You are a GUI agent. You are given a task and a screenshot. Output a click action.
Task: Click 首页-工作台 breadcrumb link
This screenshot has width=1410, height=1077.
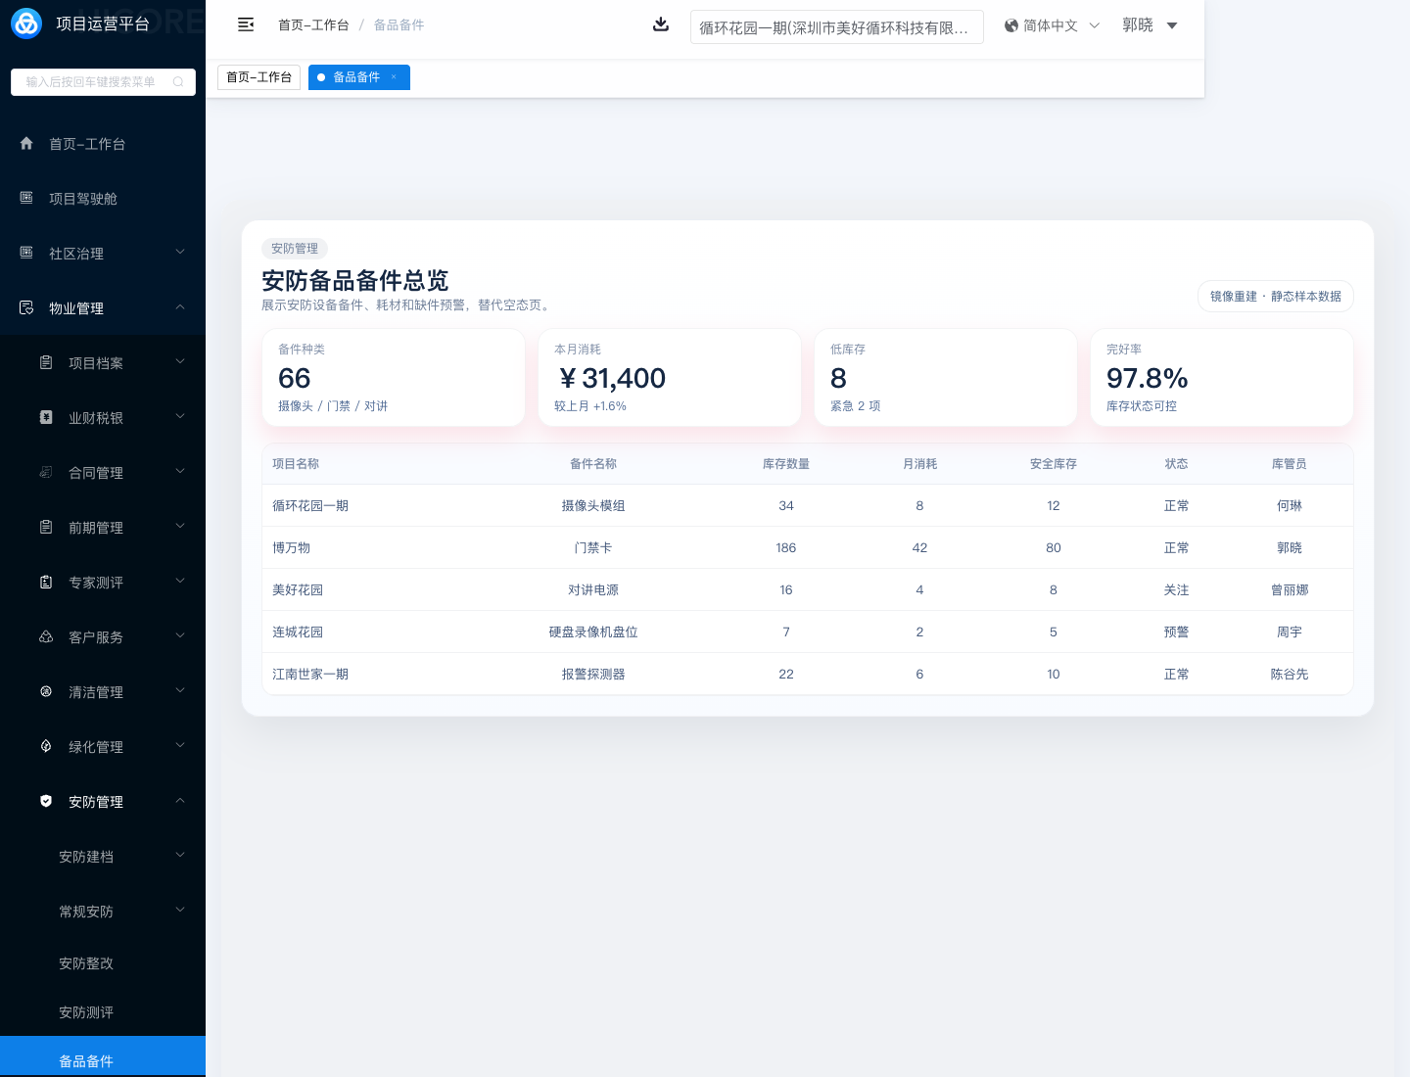[313, 25]
